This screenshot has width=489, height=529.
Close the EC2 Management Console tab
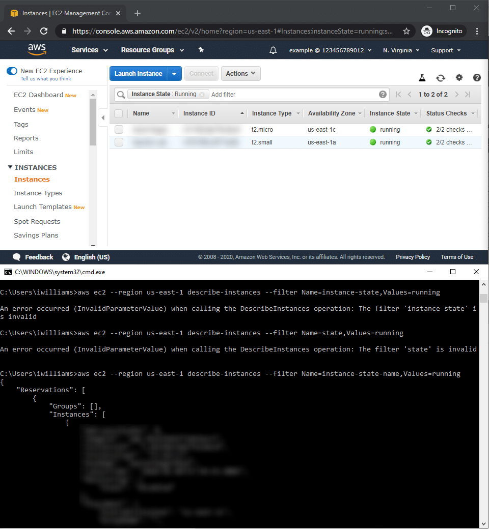pos(118,13)
